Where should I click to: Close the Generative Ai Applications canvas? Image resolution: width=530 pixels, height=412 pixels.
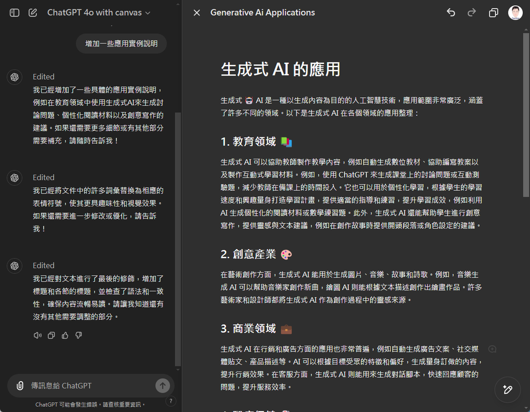click(197, 13)
